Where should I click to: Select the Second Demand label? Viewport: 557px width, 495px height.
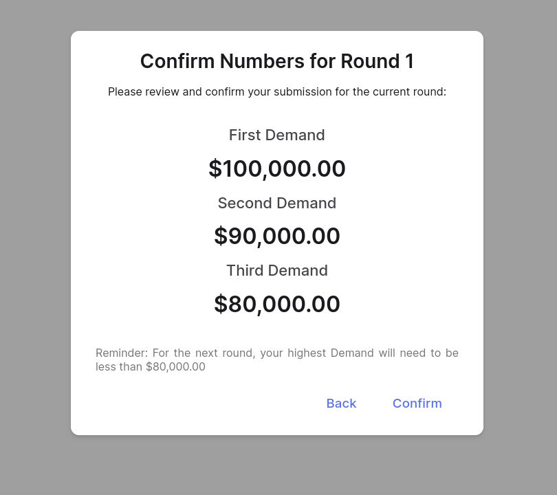pyautogui.click(x=277, y=203)
